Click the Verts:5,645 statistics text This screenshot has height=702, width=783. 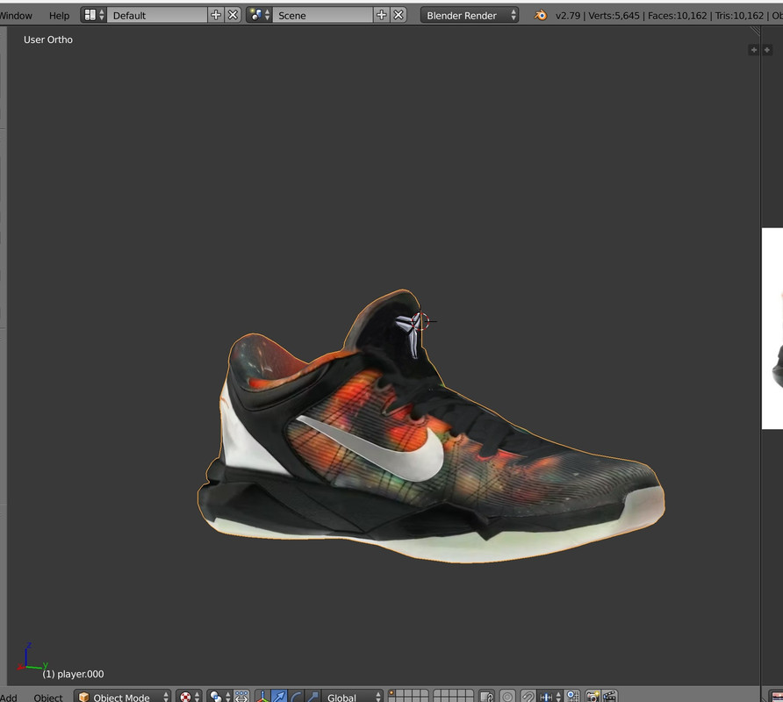[614, 16]
